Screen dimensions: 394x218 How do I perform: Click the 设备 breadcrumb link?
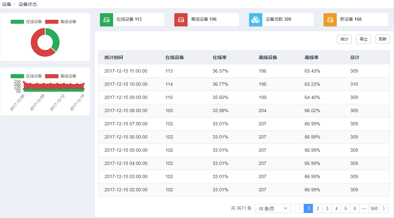point(7,4)
